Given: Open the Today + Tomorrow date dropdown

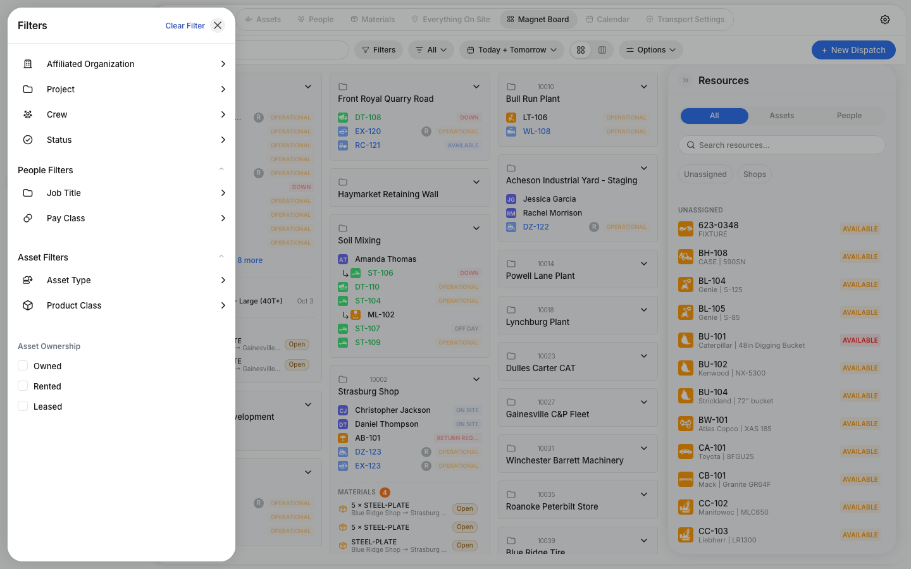Looking at the screenshot, I should (x=512, y=50).
